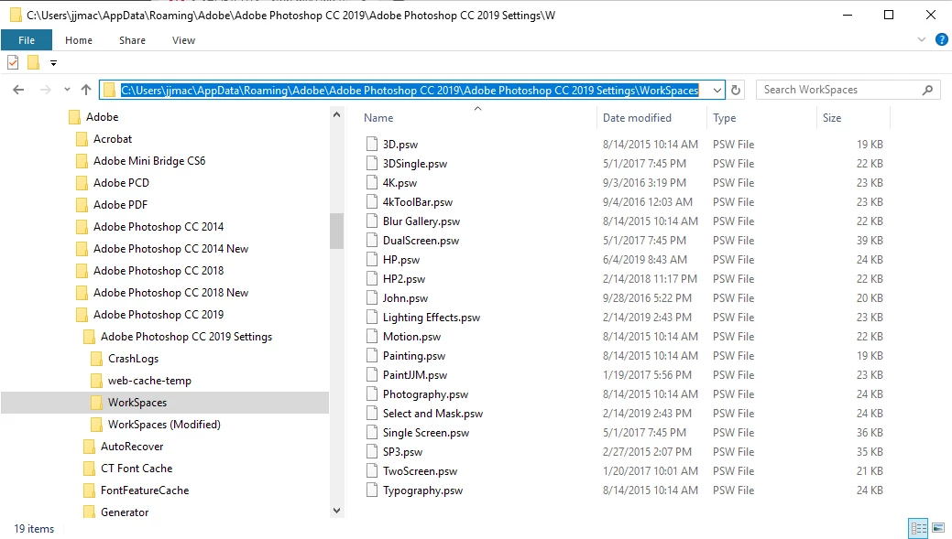Select WorkSpaces (Modified) folder

(164, 425)
